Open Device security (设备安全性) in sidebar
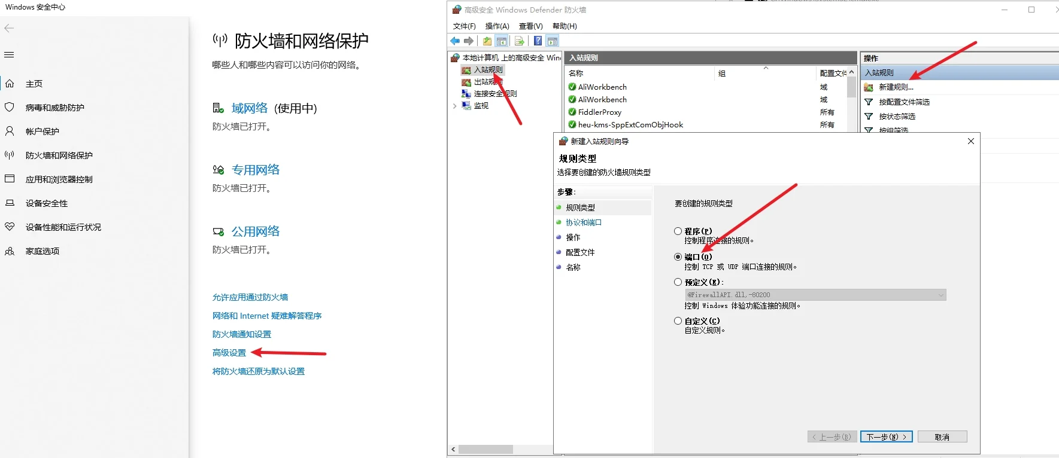Screen dimensions: 1059x458 click(47, 203)
